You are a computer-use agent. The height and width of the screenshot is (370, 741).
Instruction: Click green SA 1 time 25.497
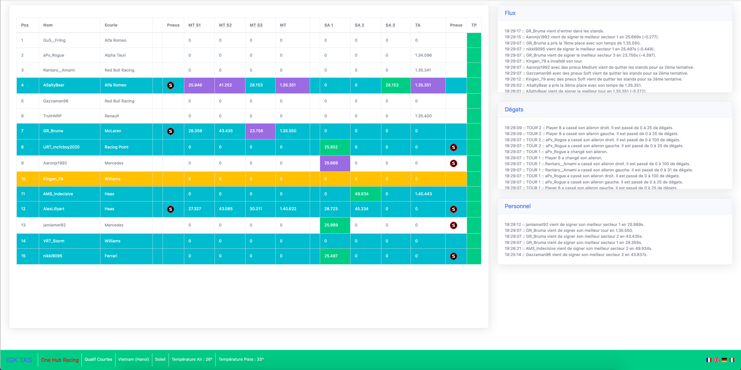[x=335, y=256]
